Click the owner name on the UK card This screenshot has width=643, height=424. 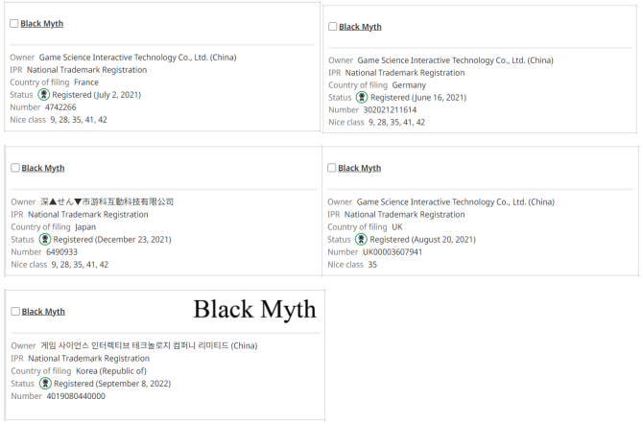456,201
